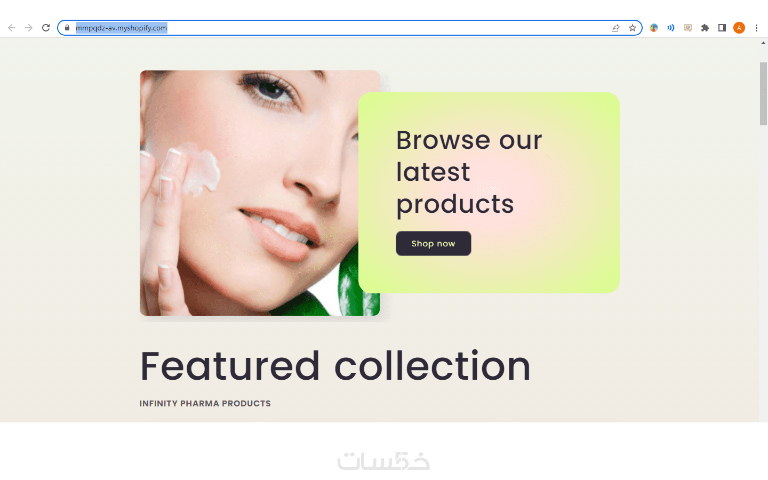Toggle the browser side panel icon
The width and height of the screenshot is (768, 480).
[722, 28]
